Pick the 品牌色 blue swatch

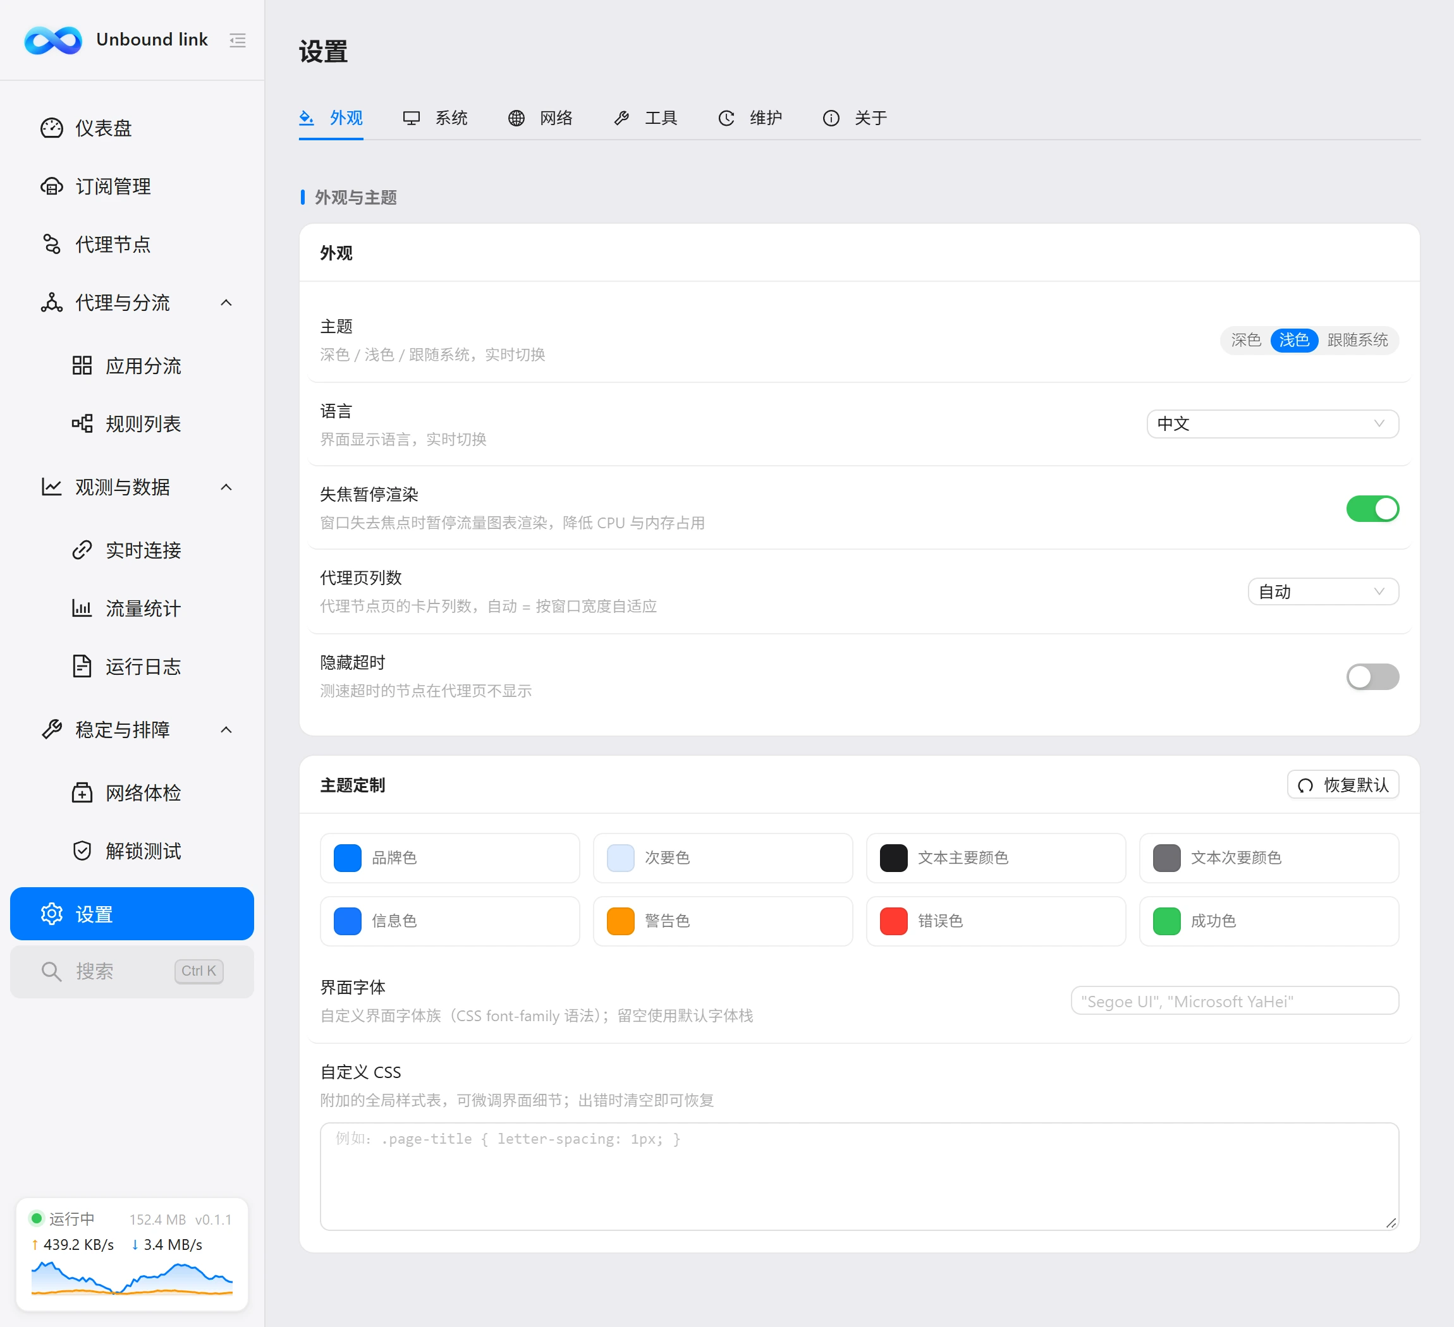coord(348,857)
